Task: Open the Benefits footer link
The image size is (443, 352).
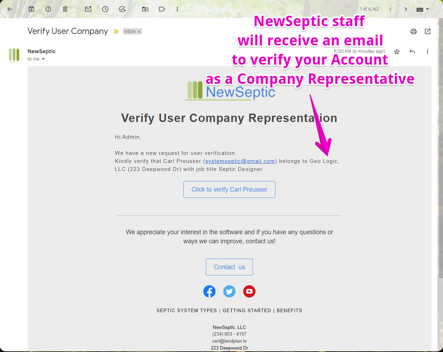Action: [x=289, y=310]
